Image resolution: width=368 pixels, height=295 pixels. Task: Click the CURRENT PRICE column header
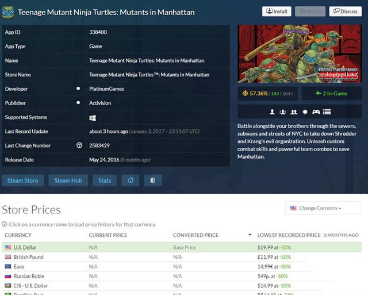pyautogui.click(x=108, y=235)
